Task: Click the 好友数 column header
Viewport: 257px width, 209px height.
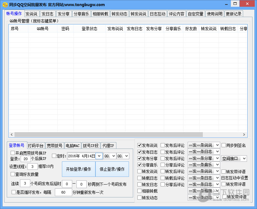Action: 191,29
